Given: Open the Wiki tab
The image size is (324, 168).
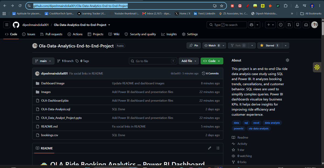Looking at the screenshot, I should pyautogui.click(x=114, y=34).
